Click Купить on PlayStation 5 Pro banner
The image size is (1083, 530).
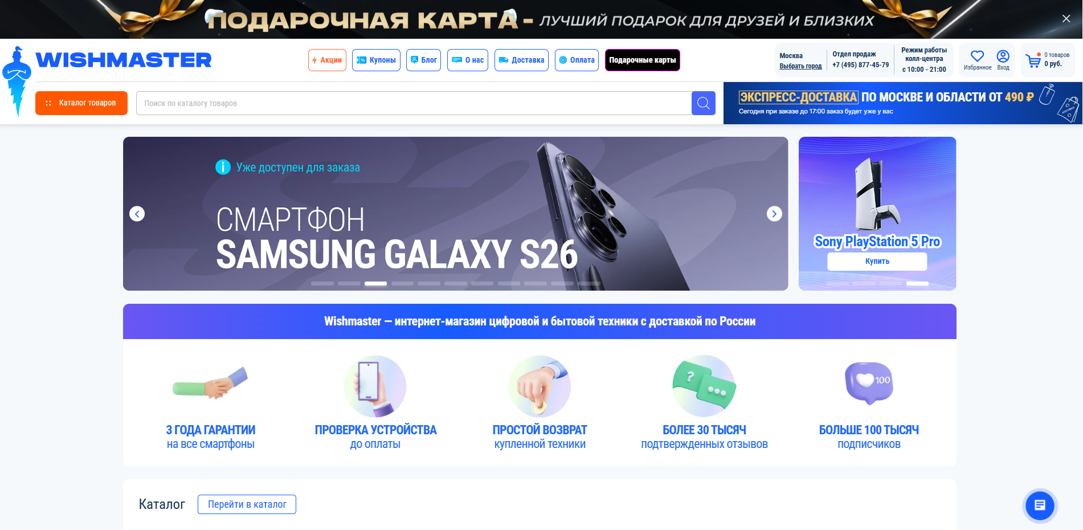tap(877, 262)
